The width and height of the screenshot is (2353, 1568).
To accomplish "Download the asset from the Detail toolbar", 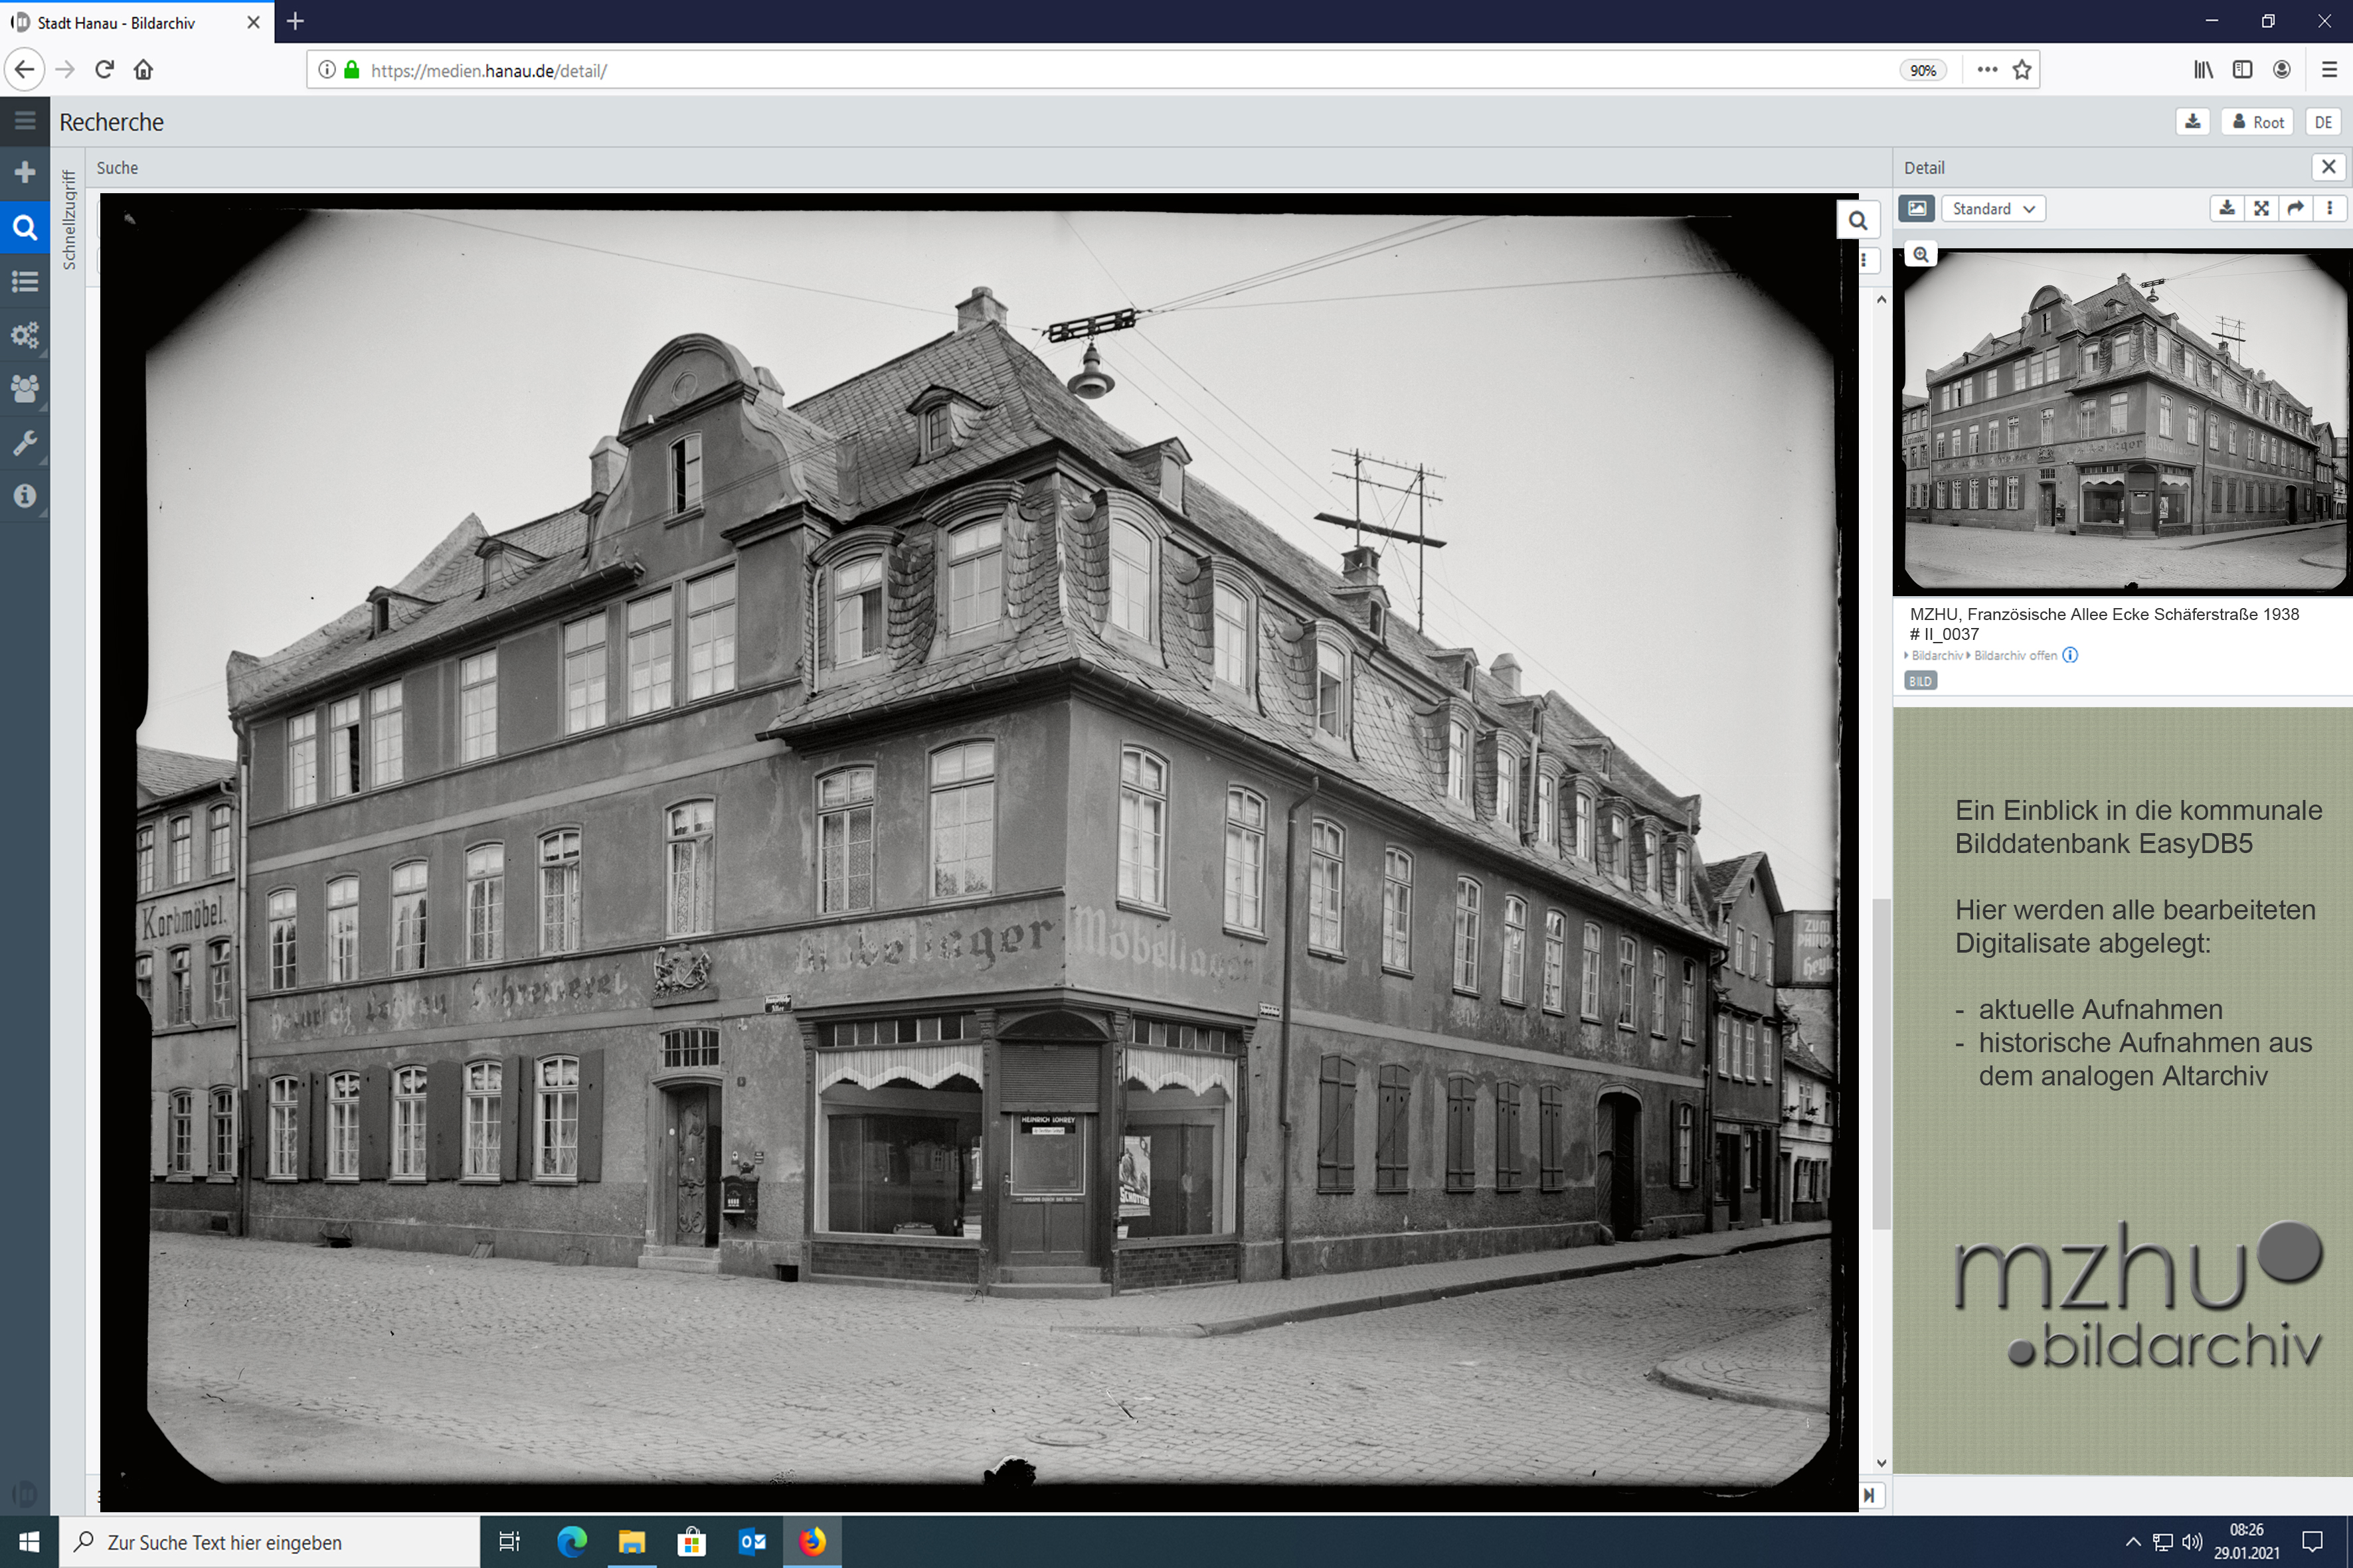I will [2226, 208].
